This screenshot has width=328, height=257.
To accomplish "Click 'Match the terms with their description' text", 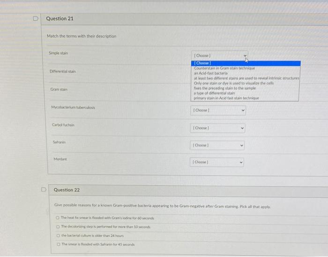I will pyautogui.click(x=82, y=36).
